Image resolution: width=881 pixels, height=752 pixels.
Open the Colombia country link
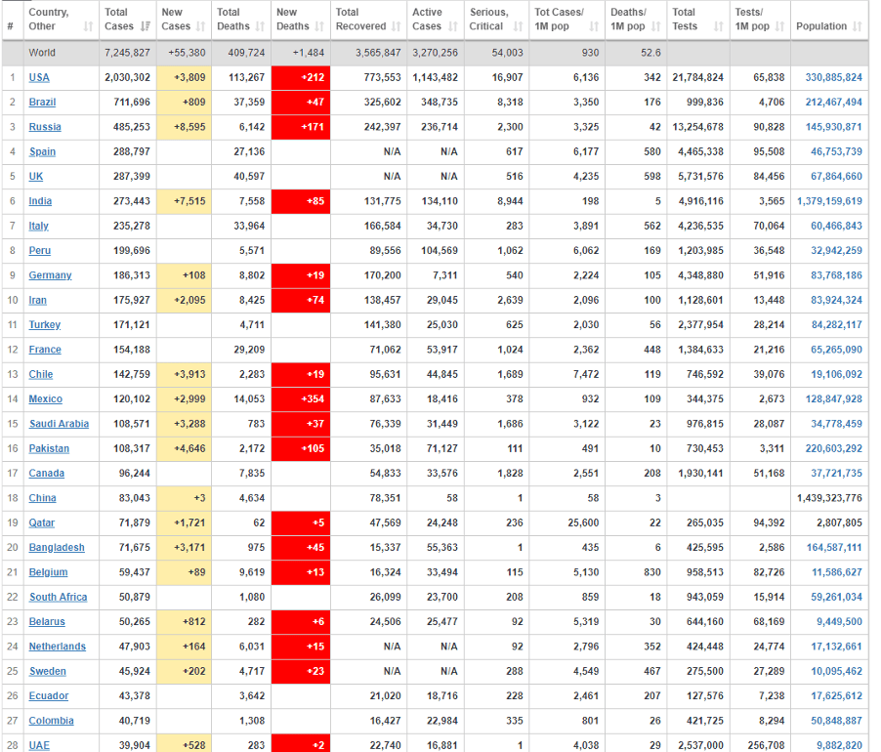tap(51, 720)
